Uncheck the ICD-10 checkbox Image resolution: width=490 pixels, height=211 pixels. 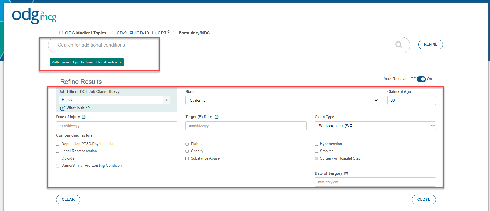tap(131, 33)
